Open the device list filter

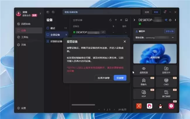[x=116, y=20]
